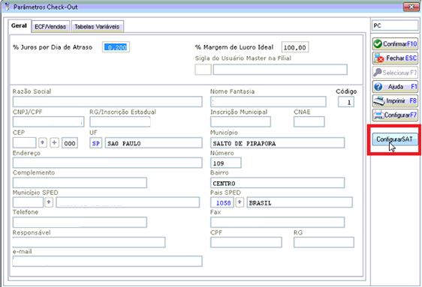Click the Selecionar F7 key icon button
Viewport: 422px width, 287px height.
point(395,73)
